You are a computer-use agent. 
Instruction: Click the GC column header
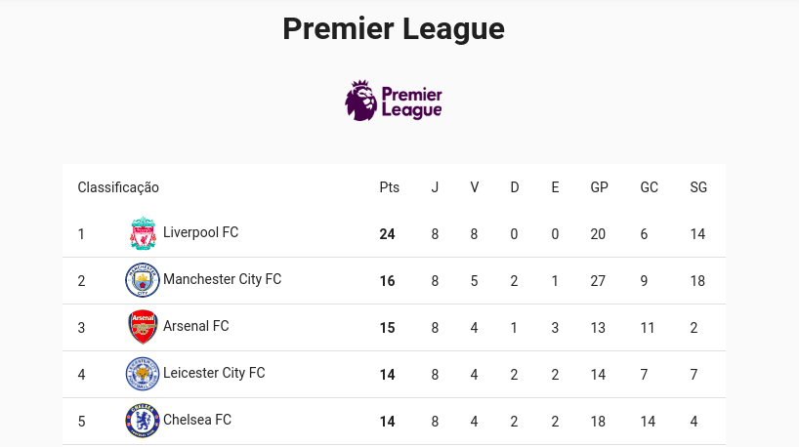tap(650, 187)
